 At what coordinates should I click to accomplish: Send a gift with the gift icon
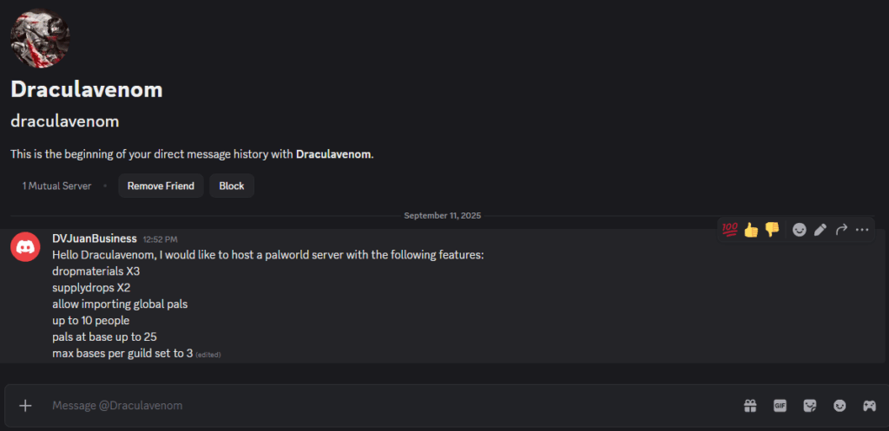click(750, 406)
